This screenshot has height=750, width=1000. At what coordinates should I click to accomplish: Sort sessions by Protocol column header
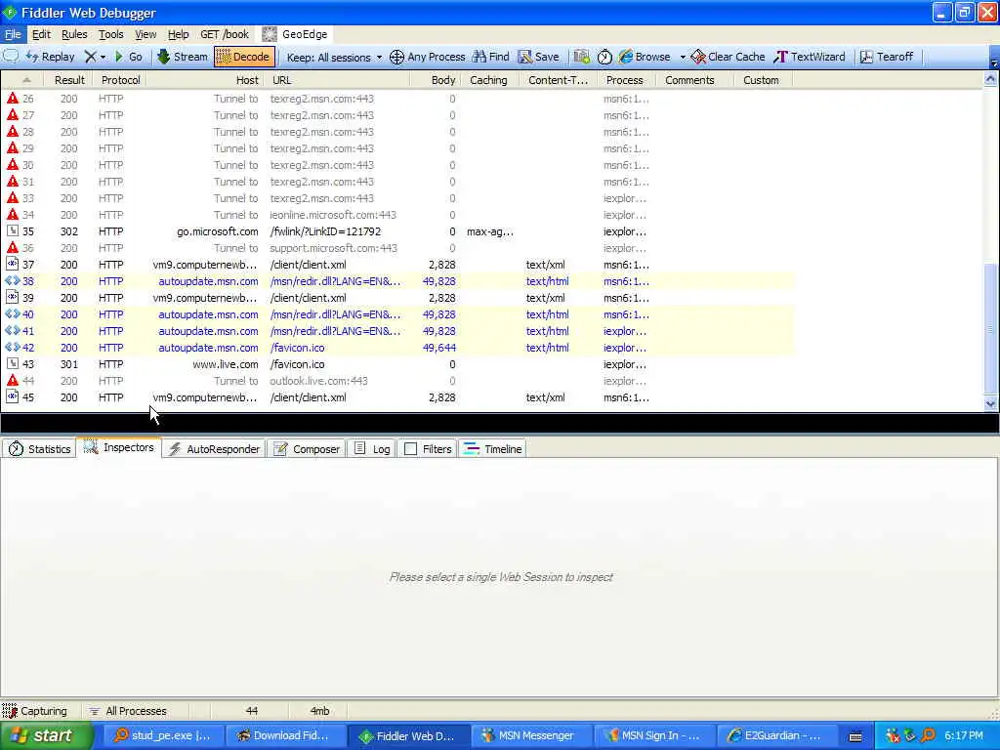[120, 80]
